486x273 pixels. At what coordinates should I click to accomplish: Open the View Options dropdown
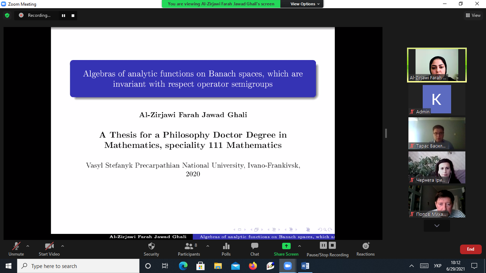[305, 4]
